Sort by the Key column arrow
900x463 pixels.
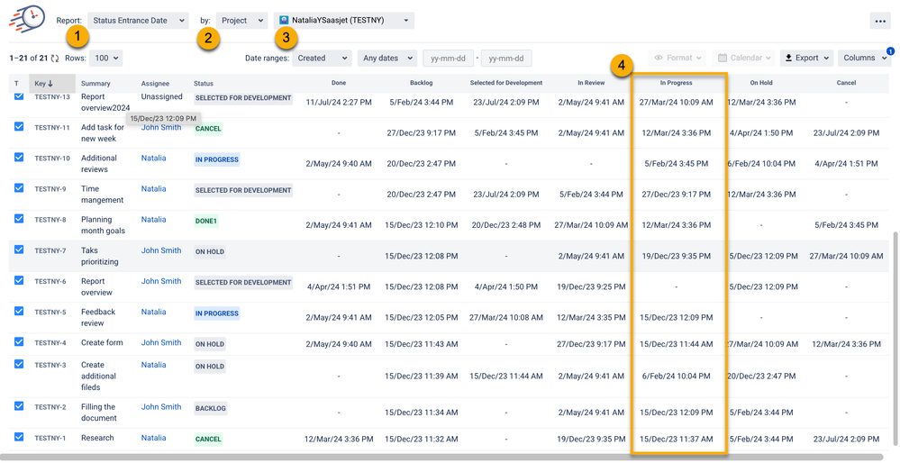coord(50,83)
